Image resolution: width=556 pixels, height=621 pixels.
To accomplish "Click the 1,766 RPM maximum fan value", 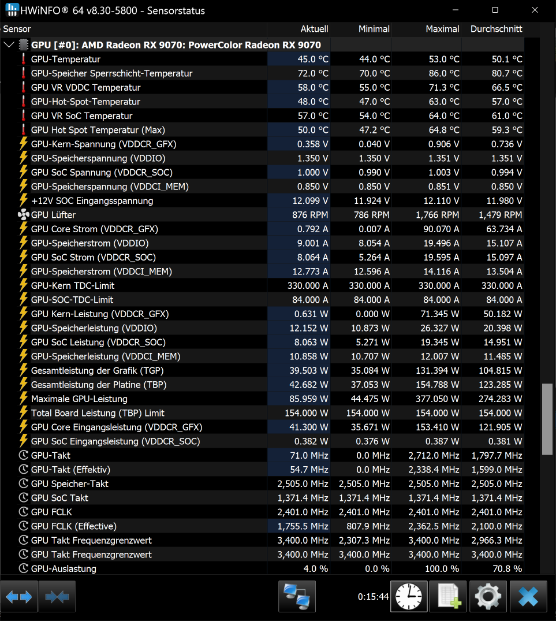I will coord(437,215).
